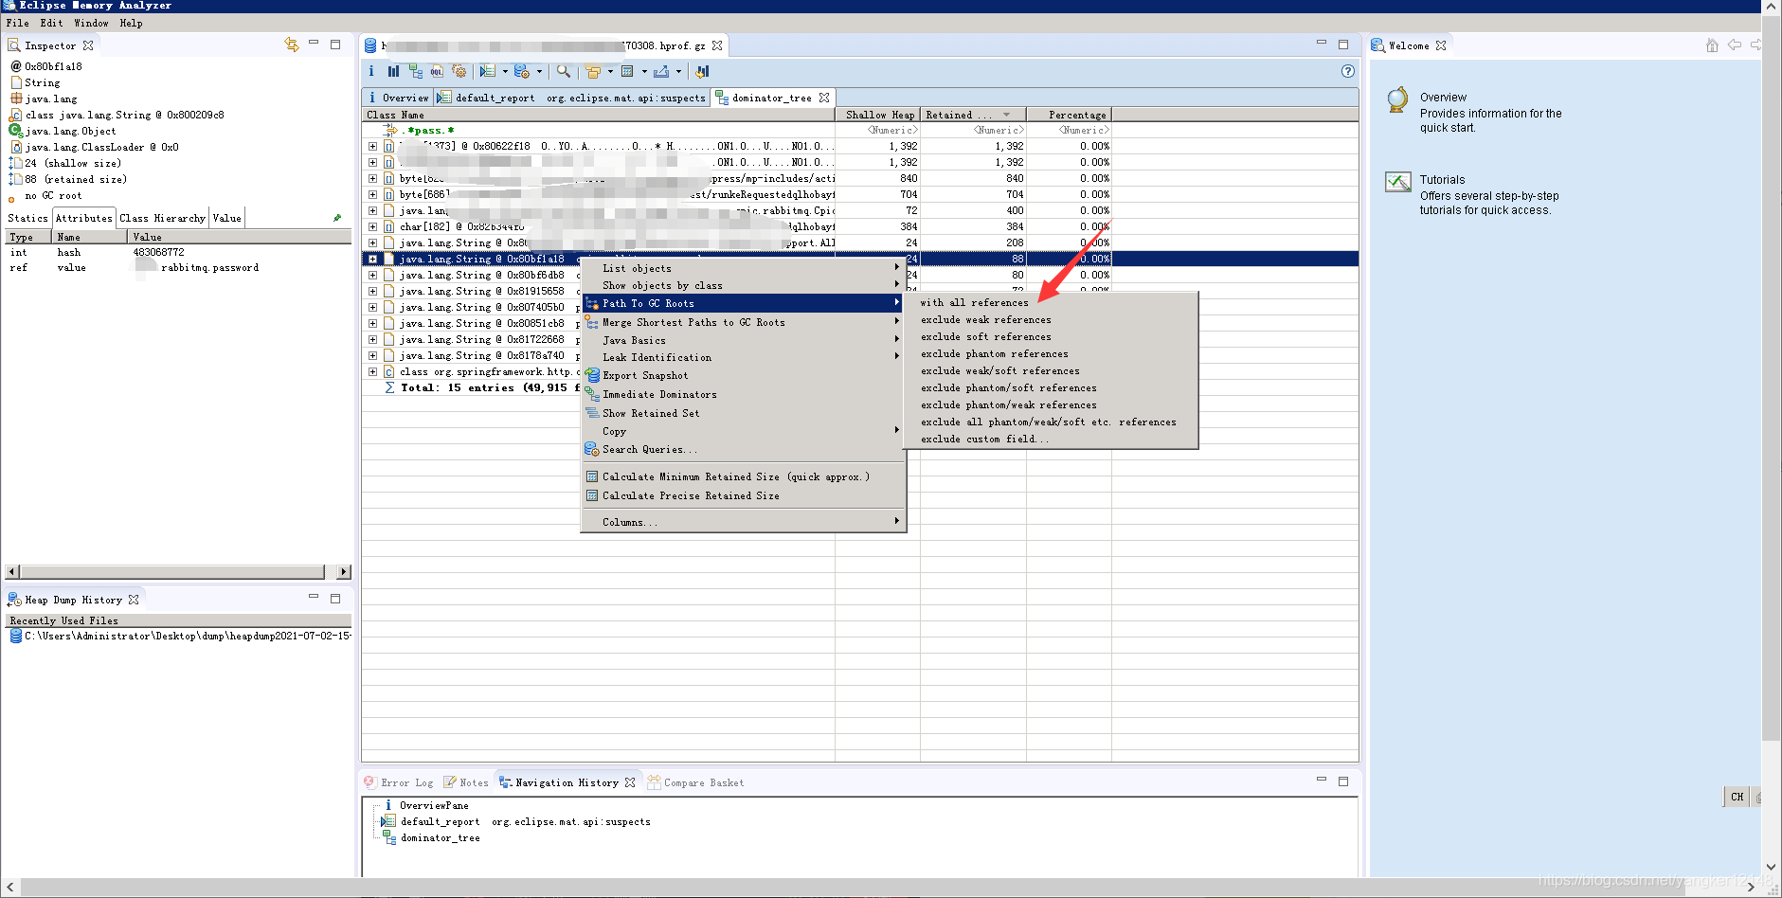The width and height of the screenshot is (1782, 898).
Task: Select dominator_tree in Navigation History
Action: pyautogui.click(x=440, y=837)
